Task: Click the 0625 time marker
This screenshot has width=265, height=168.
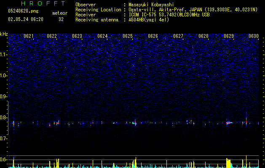Action: [x=128, y=36]
